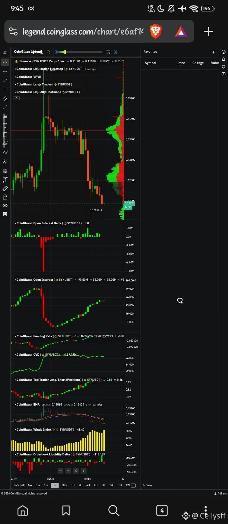Viewport: 228px width, 524px height.
Task: Click the fullscreen capture icon in toolbar
Action: coord(116,52)
